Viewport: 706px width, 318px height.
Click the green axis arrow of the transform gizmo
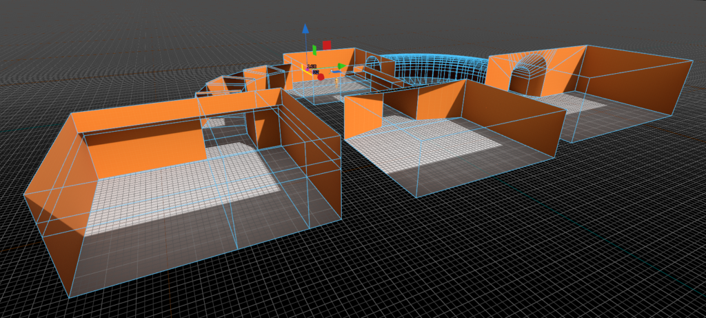tap(341, 67)
